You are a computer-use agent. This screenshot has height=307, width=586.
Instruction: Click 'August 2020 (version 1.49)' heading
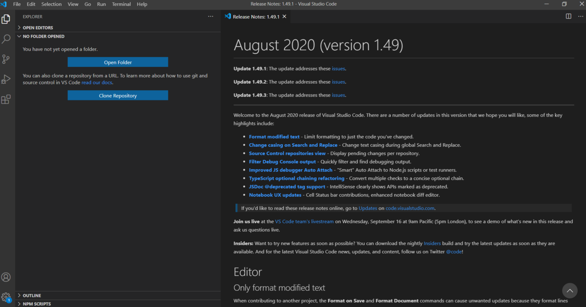[318, 45]
